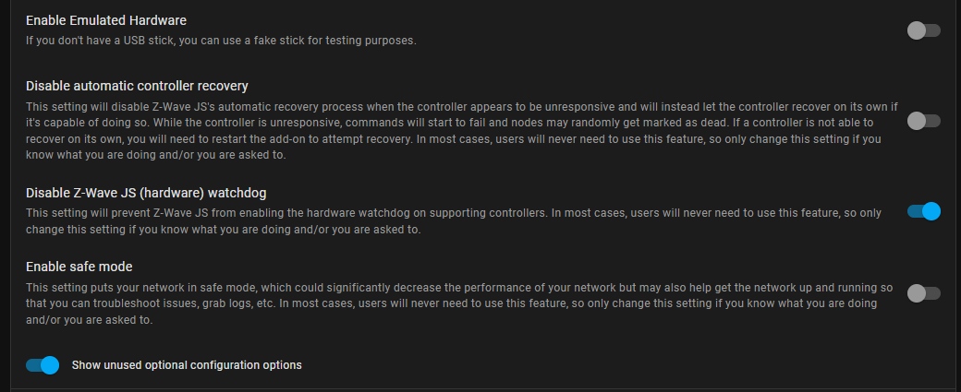Click the "Disable automatic controller recovery" heading

click(137, 86)
